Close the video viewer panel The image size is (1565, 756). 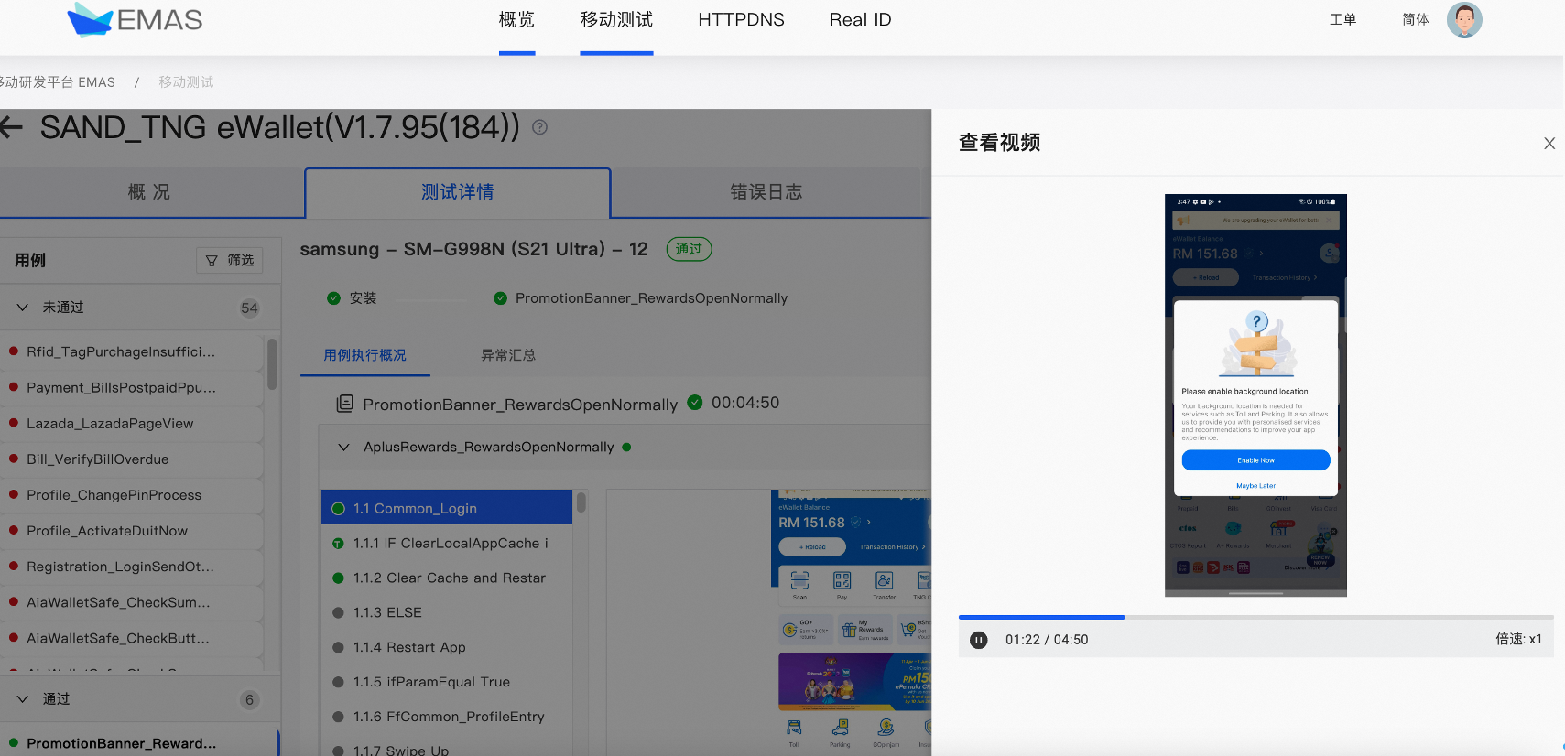pyautogui.click(x=1549, y=144)
